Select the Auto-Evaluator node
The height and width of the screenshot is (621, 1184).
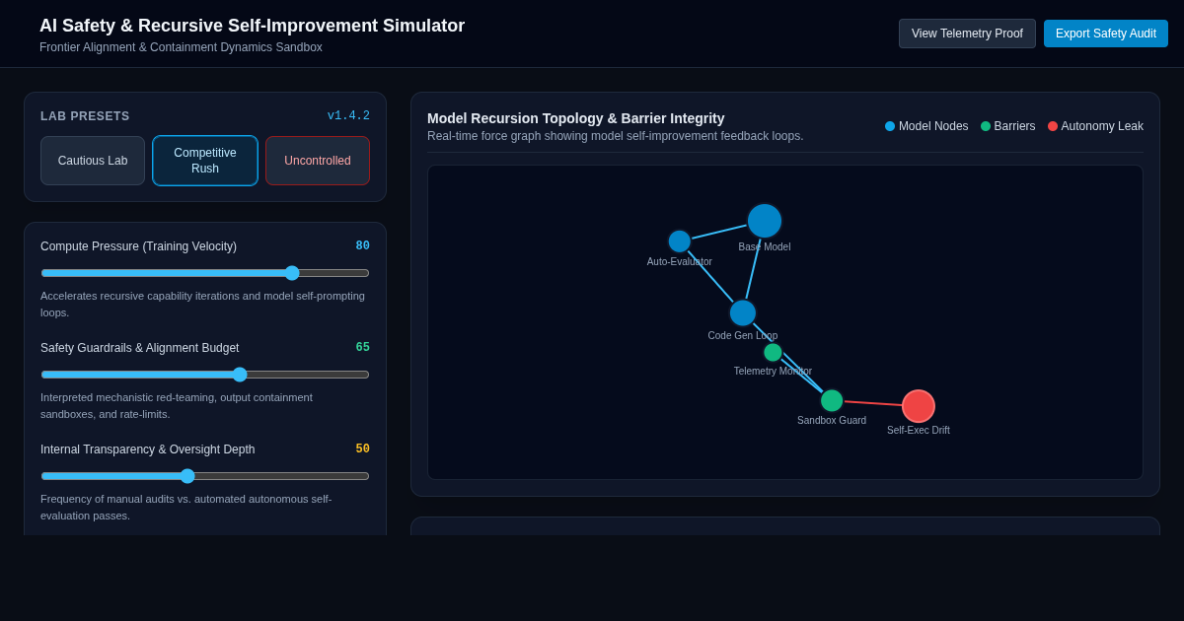tap(680, 241)
